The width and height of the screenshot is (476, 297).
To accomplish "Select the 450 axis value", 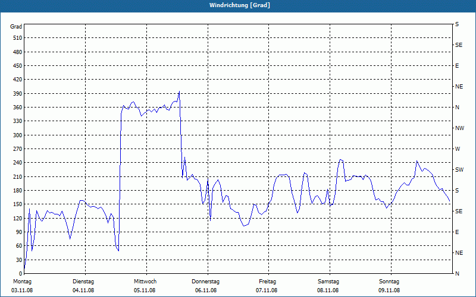I will (17, 66).
